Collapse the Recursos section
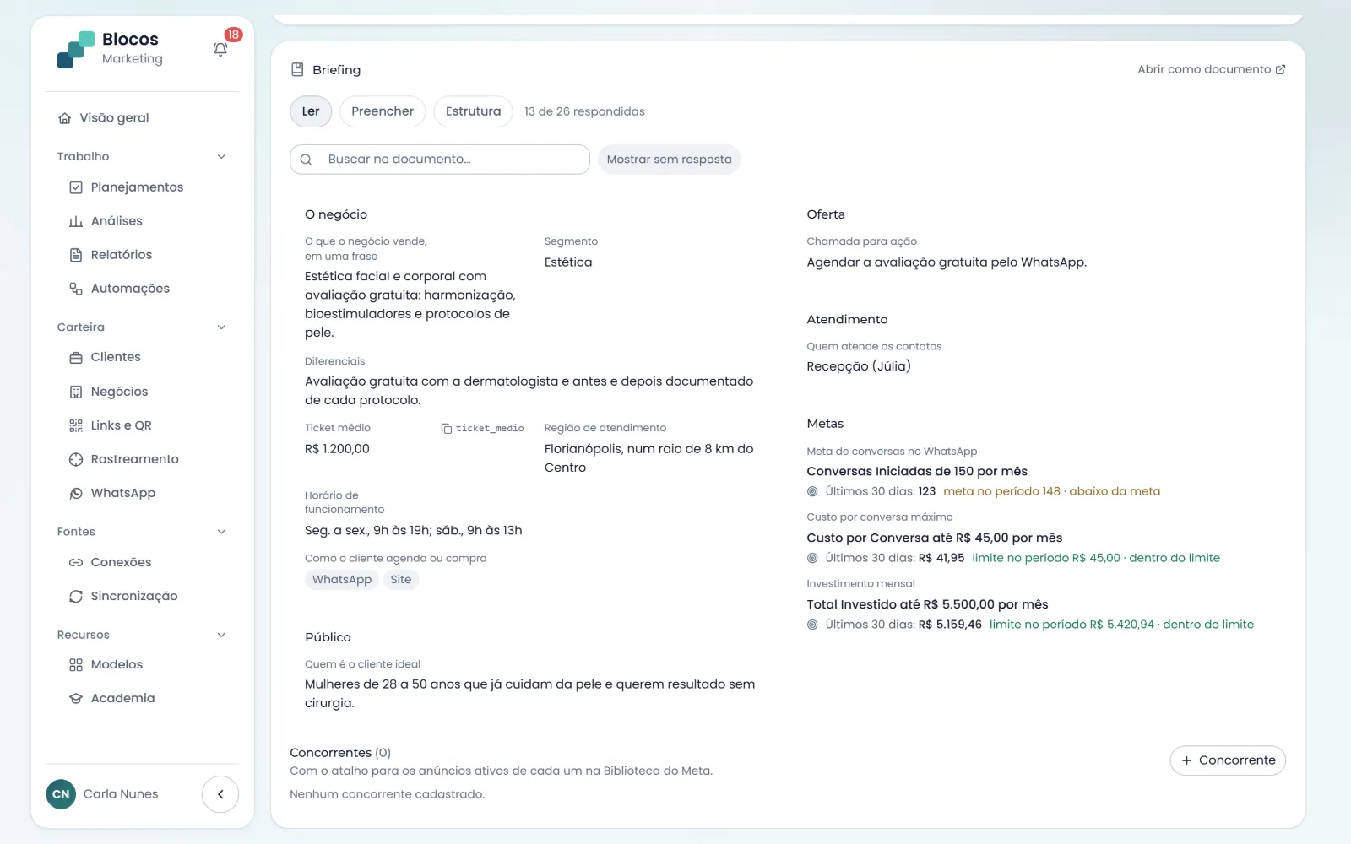The image size is (1351, 844). click(221, 635)
